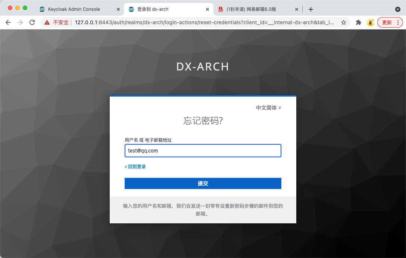The width and height of the screenshot is (406, 258).
Task: Close the Keycloak Admin Console tab
Action: click(118, 9)
